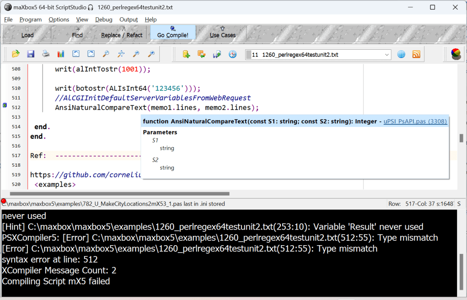The image size is (467, 300).
Task: Click the Use Cases button
Action: tap(222, 32)
